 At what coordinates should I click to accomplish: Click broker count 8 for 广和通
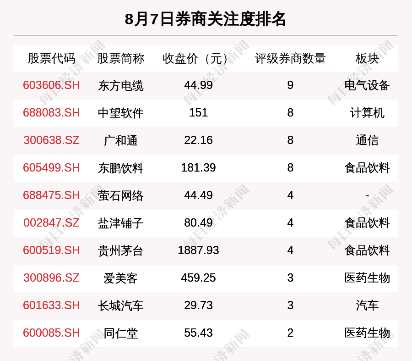pos(290,140)
